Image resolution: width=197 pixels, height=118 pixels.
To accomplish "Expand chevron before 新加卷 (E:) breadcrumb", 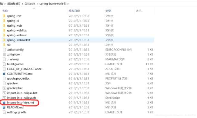I will pos(5,4).
